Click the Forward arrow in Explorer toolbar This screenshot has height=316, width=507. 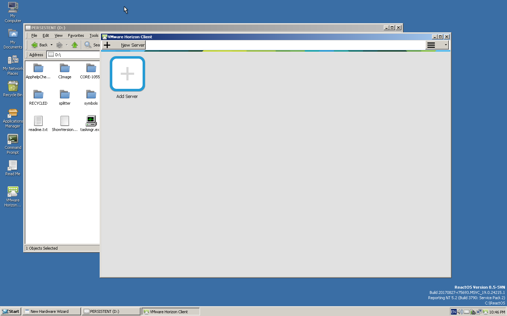click(60, 45)
